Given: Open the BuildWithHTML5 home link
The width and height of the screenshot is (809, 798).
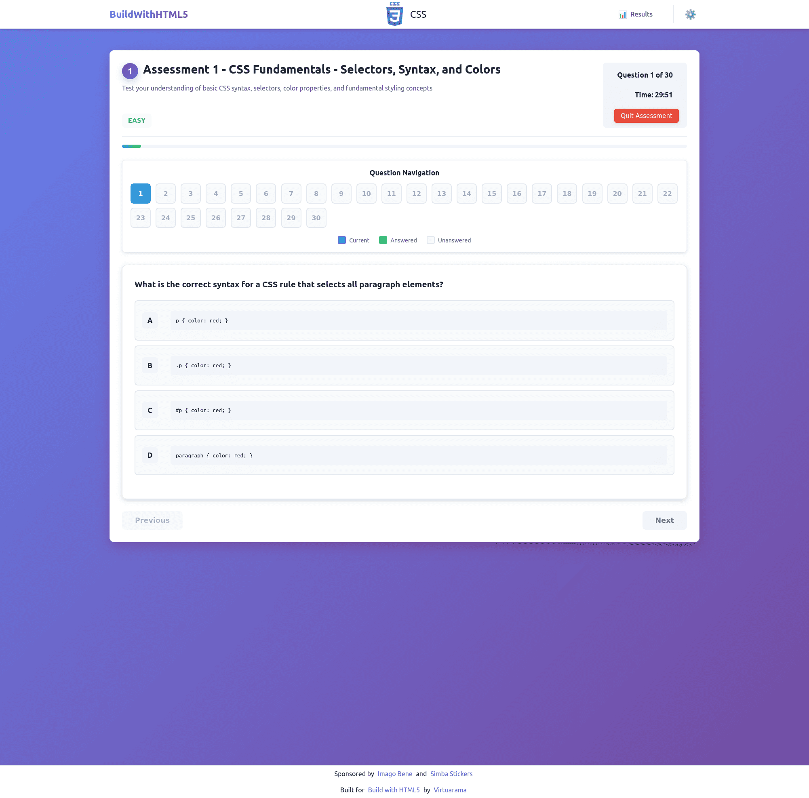Looking at the screenshot, I should click(x=148, y=14).
